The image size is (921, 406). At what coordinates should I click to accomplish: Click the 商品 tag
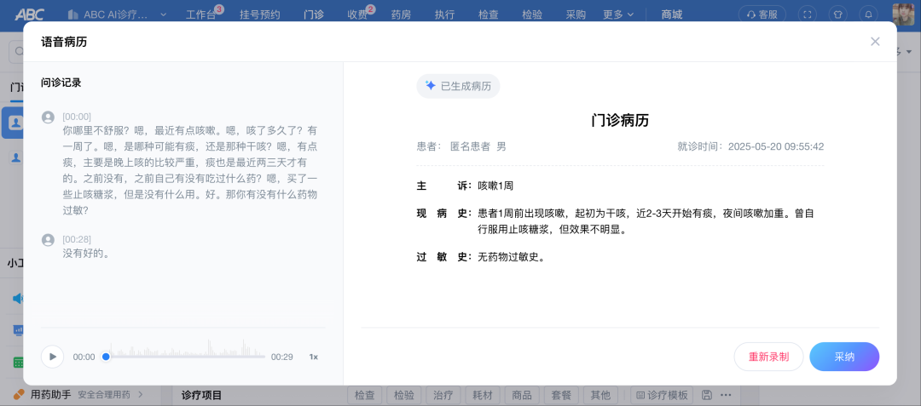pyautogui.click(x=522, y=395)
